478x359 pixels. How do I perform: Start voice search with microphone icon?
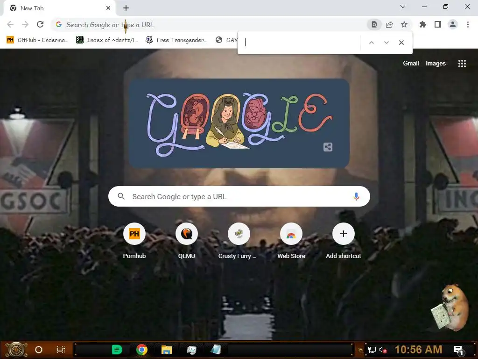point(356,196)
